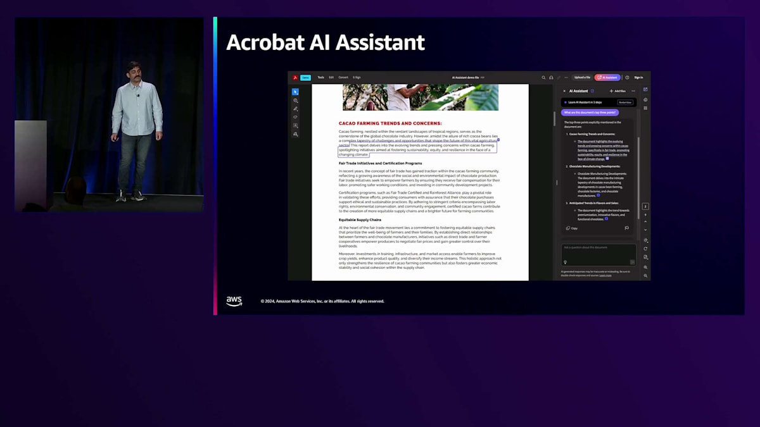The image size is (760, 427).
Task: Open the Convert menu
Action: click(343, 77)
